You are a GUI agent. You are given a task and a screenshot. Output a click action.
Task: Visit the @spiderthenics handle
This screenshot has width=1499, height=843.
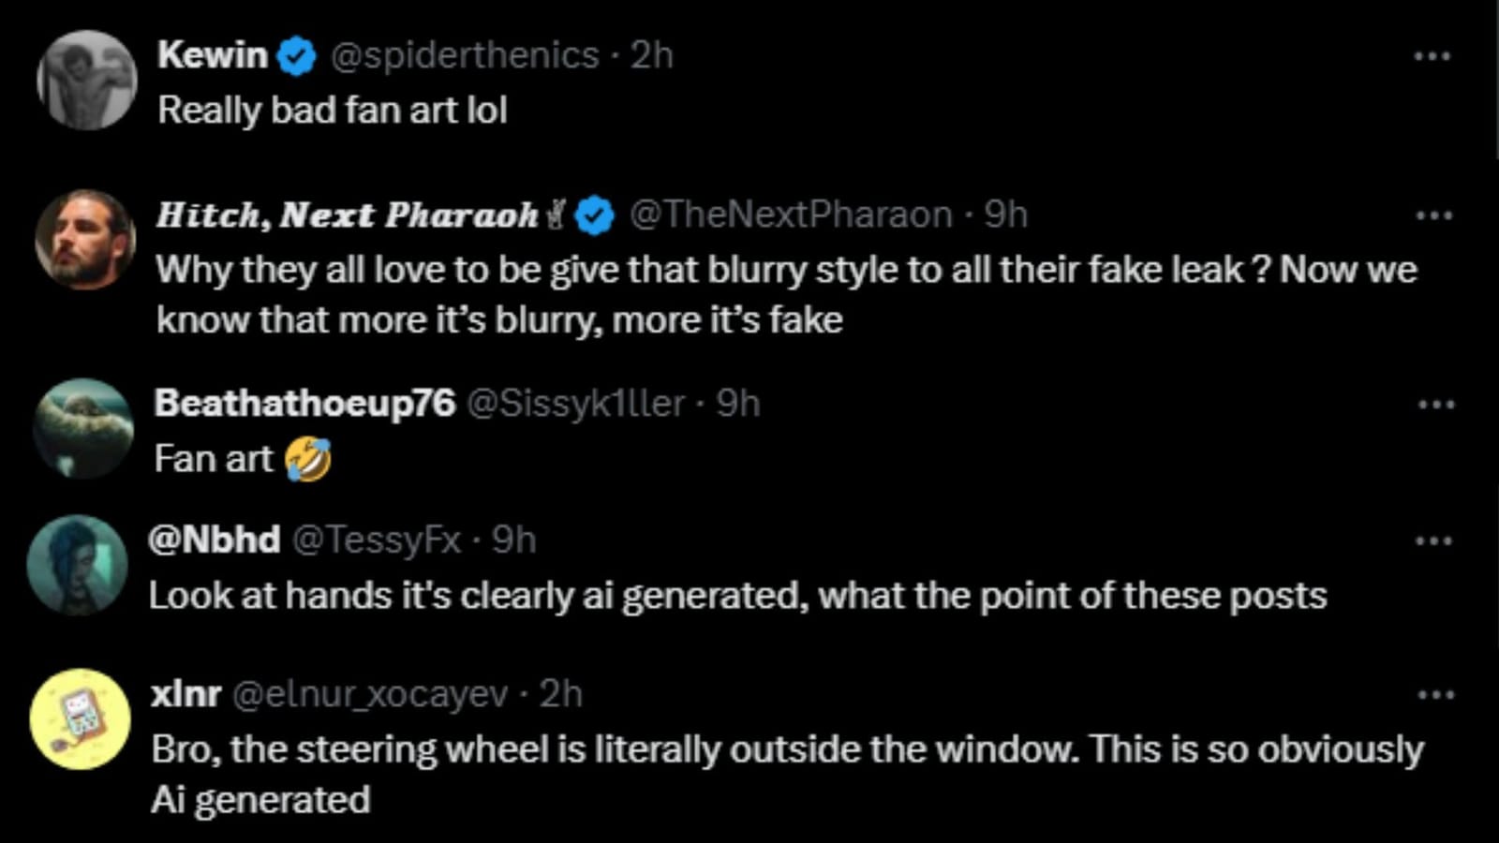click(x=465, y=55)
